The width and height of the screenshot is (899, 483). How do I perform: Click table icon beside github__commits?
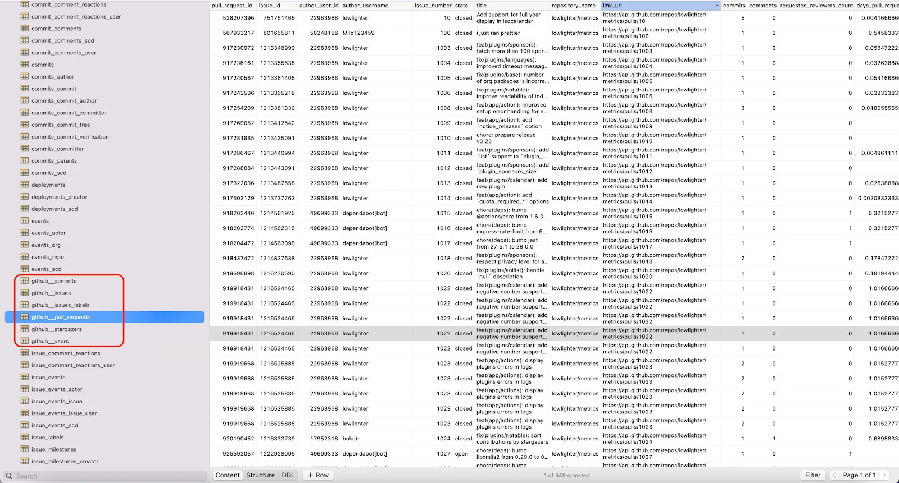pyautogui.click(x=25, y=281)
